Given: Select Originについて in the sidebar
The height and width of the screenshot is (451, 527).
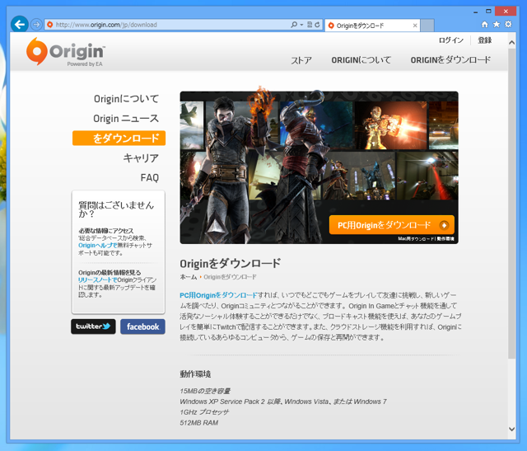Looking at the screenshot, I should (x=126, y=99).
